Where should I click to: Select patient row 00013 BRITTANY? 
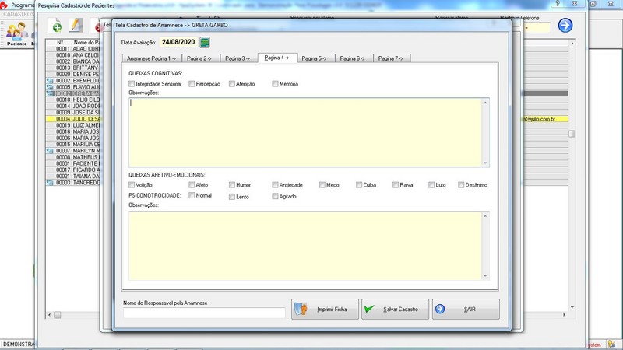[73, 68]
